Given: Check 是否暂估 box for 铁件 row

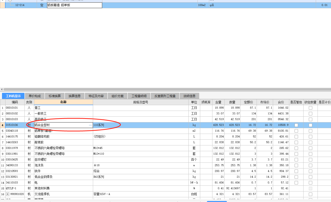Looking at the screenshot, I should coord(296,171).
